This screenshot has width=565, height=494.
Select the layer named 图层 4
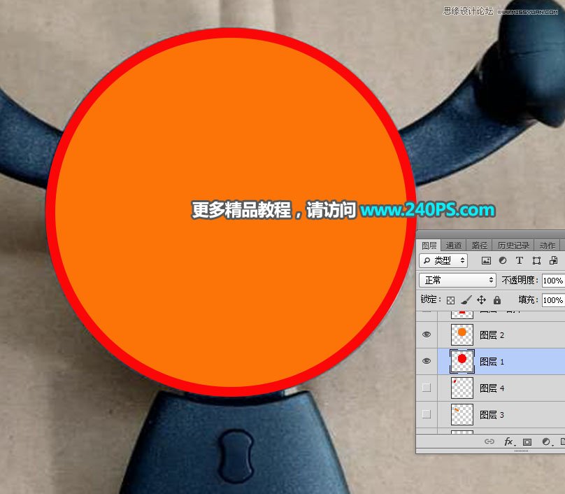pos(492,388)
